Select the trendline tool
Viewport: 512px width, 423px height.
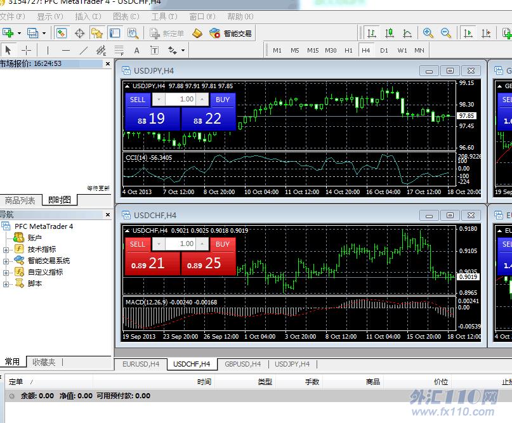[x=84, y=50]
